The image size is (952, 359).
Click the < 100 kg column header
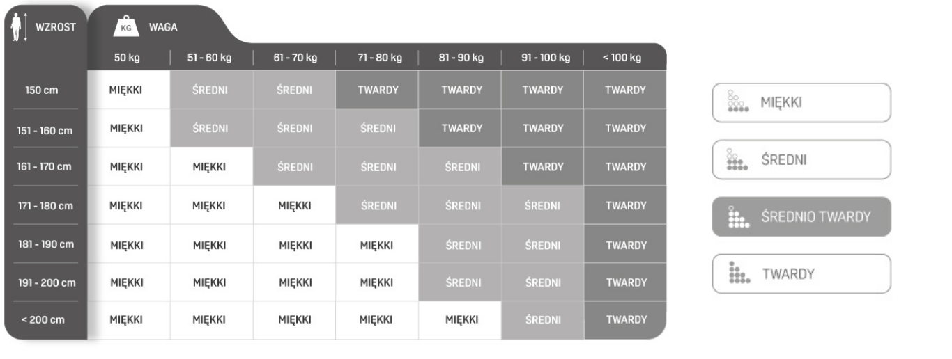[622, 58]
